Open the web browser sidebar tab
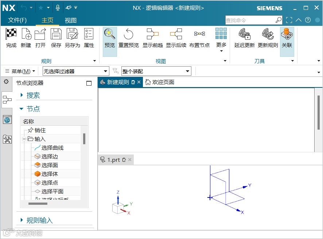 click(x=7, y=119)
